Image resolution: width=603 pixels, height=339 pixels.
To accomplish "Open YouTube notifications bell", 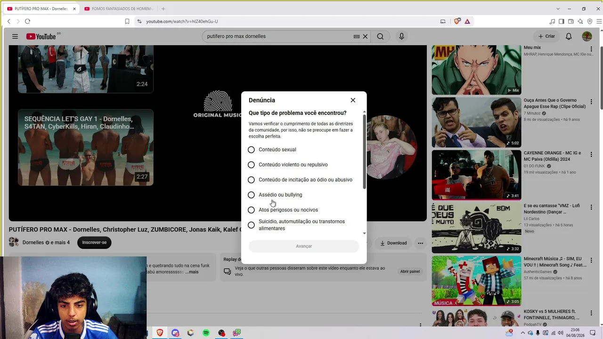I will pos(569,36).
